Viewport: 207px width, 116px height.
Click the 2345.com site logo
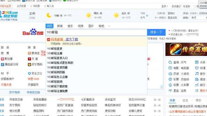click(9, 15)
